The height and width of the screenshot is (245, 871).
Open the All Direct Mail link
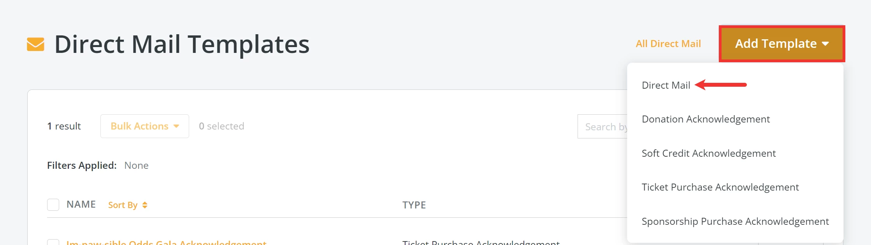point(668,44)
